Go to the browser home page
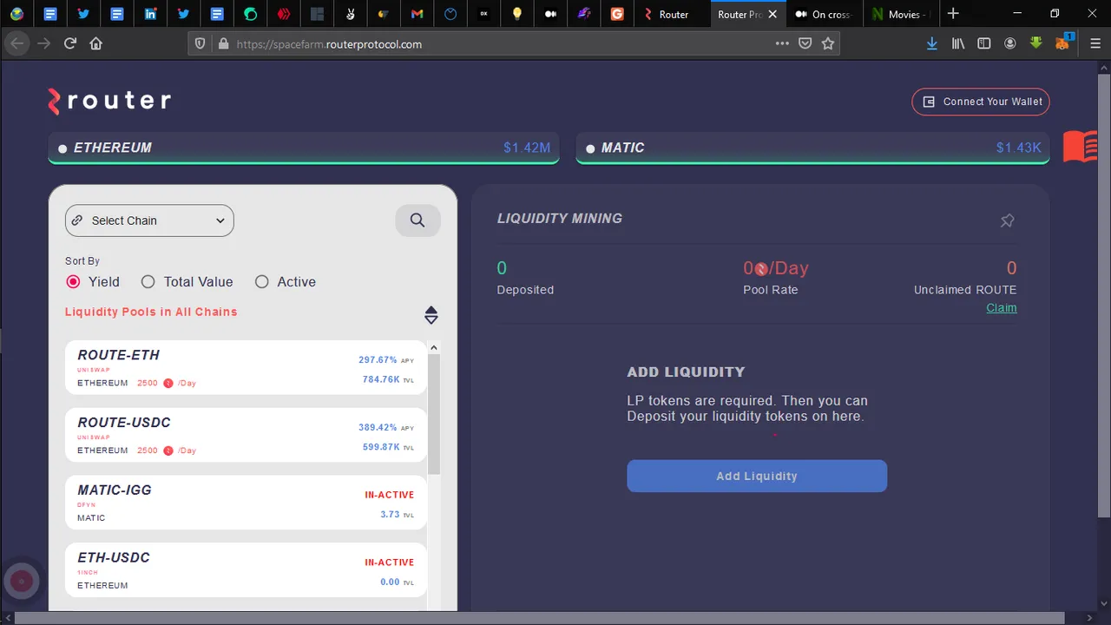 click(96, 43)
